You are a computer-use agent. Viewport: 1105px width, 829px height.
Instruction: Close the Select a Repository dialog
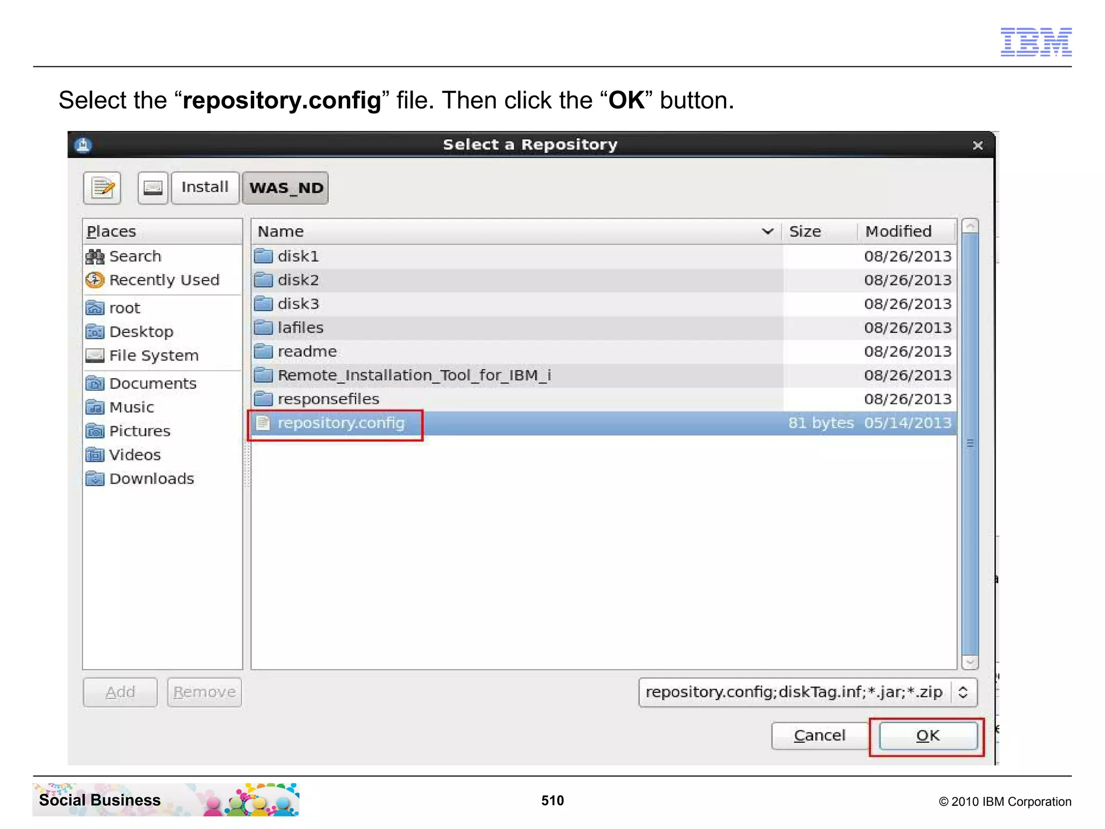tap(978, 145)
